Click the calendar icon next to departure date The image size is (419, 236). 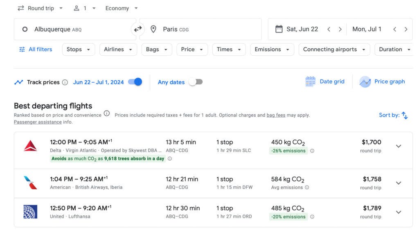pos(279,29)
